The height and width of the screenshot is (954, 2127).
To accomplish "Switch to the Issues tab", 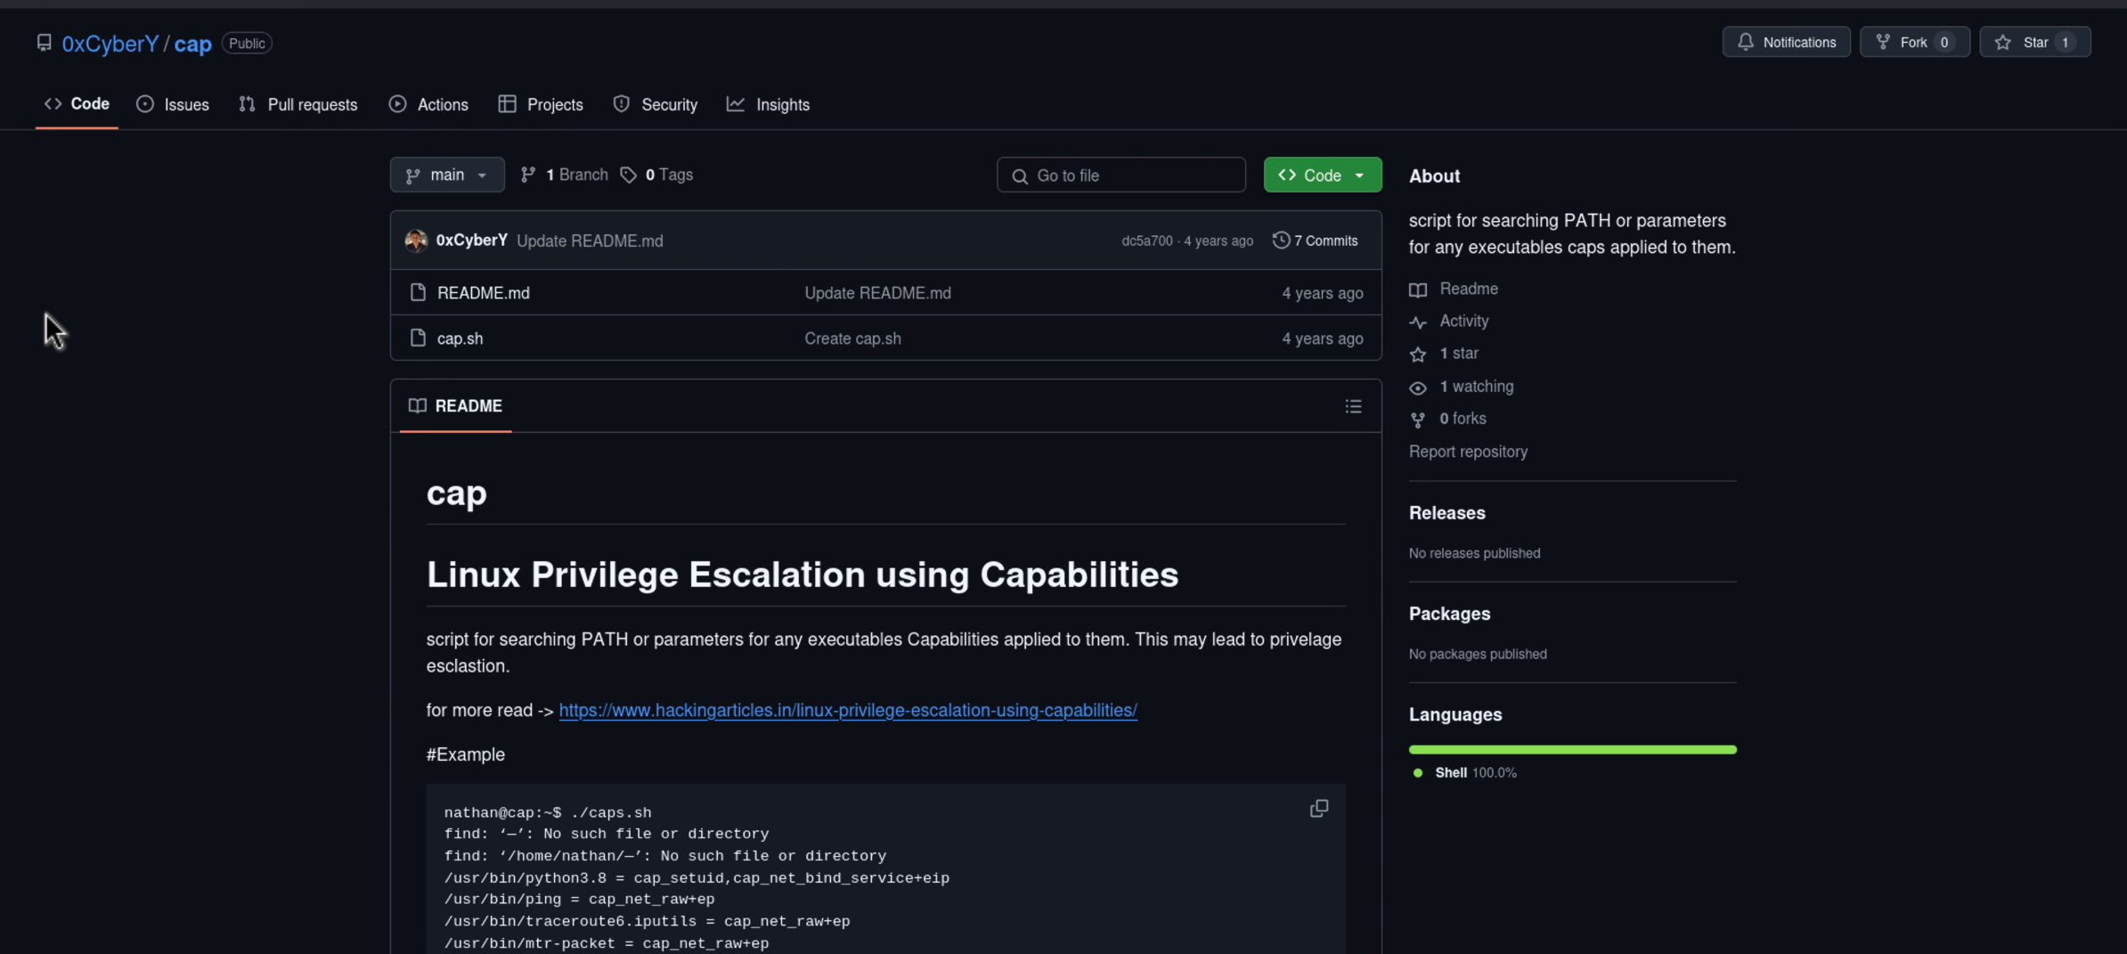I will tap(173, 104).
